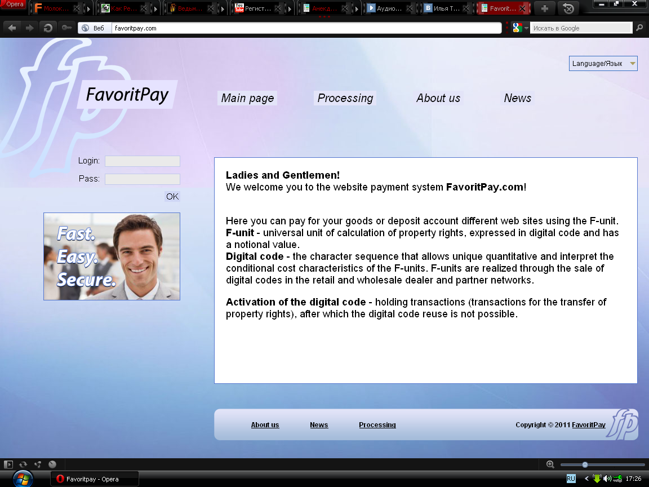Open the footer News link
Viewport: 649px width, 487px height.
point(319,425)
